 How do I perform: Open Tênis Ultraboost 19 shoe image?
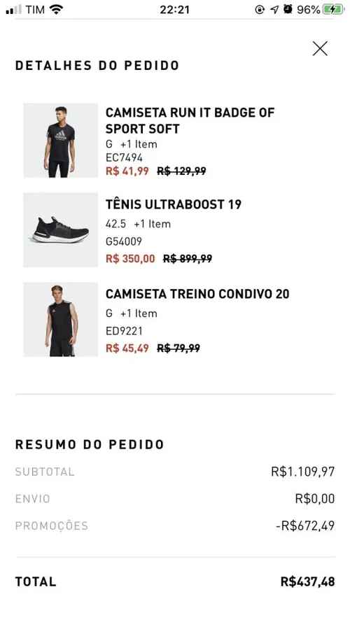(61, 230)
